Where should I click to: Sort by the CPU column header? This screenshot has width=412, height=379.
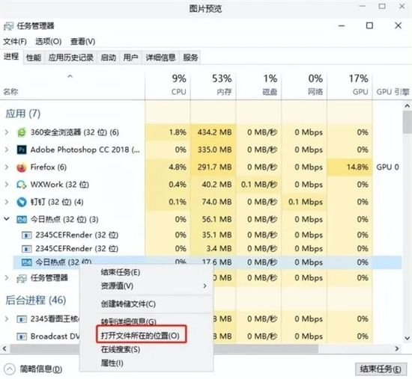click(x=168, y=84)
